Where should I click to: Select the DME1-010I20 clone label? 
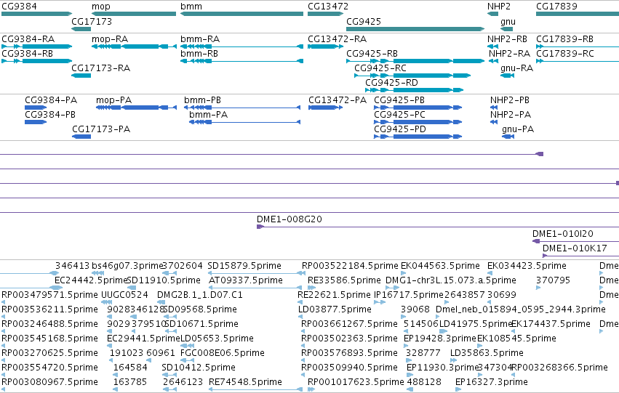click(x=562, y=234)
